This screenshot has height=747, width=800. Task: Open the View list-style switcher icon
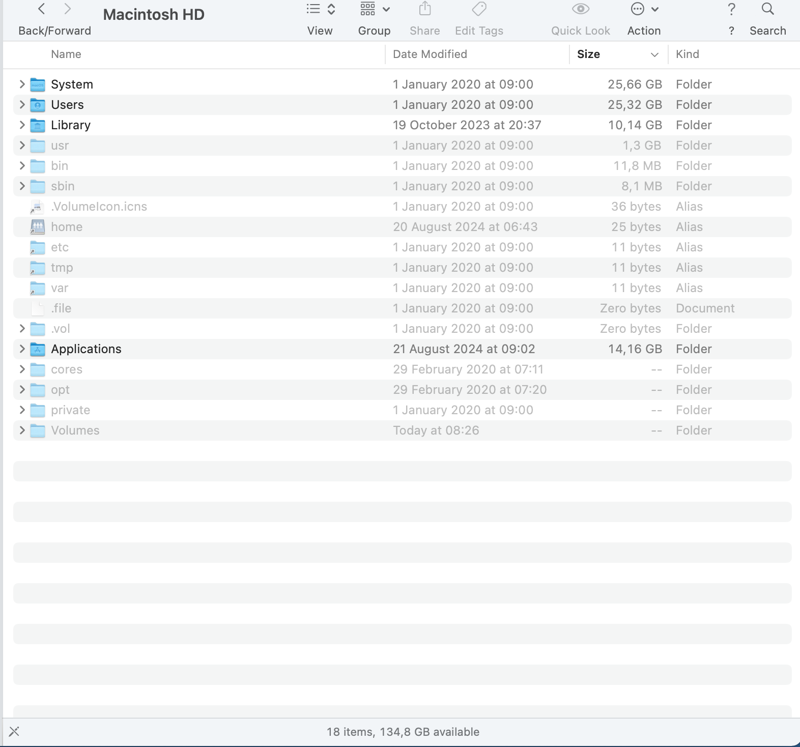tap(321, 9)
